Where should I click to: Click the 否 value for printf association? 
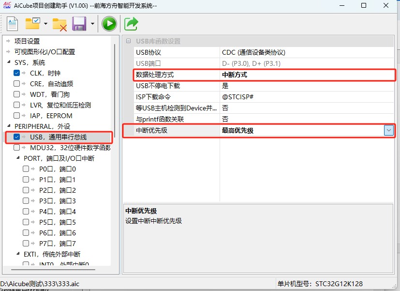225,119
